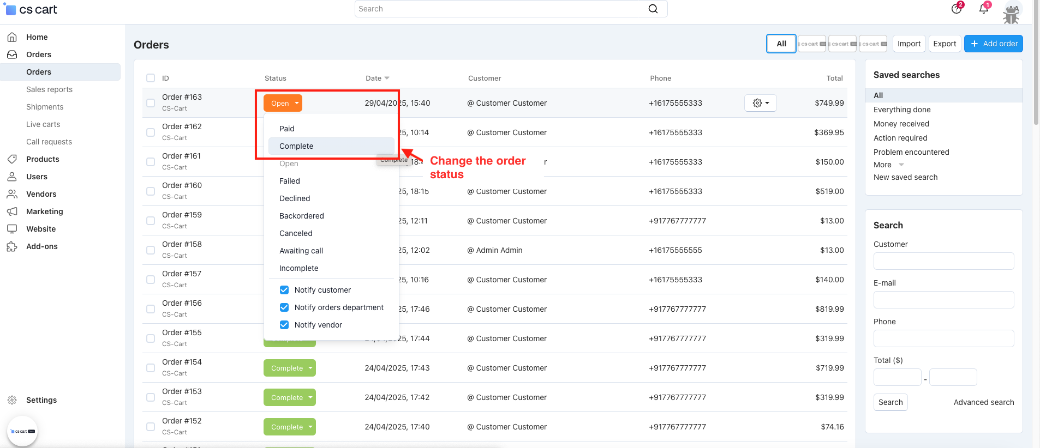
Task: Open Complete status dropdown for Order #154
Action: point(290,368)
